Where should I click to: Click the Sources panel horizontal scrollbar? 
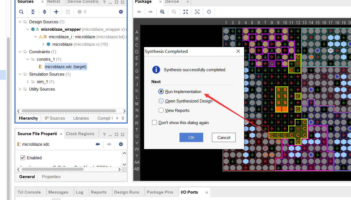[68, 111]
